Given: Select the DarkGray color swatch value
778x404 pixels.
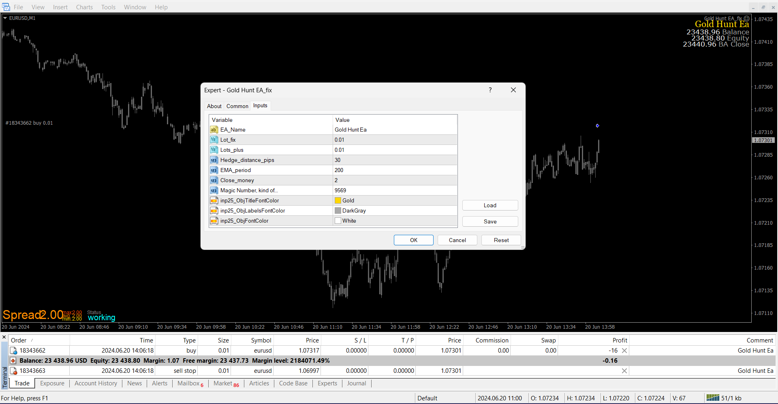Looking at the screenshot, I should tap(338, 211).
